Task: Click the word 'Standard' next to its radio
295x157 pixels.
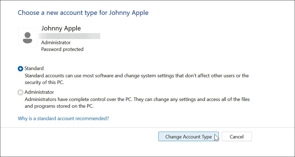Action: (34, 68)
